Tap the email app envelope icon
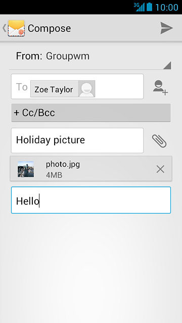The image size is (182, 323). [x=16, y=28]
